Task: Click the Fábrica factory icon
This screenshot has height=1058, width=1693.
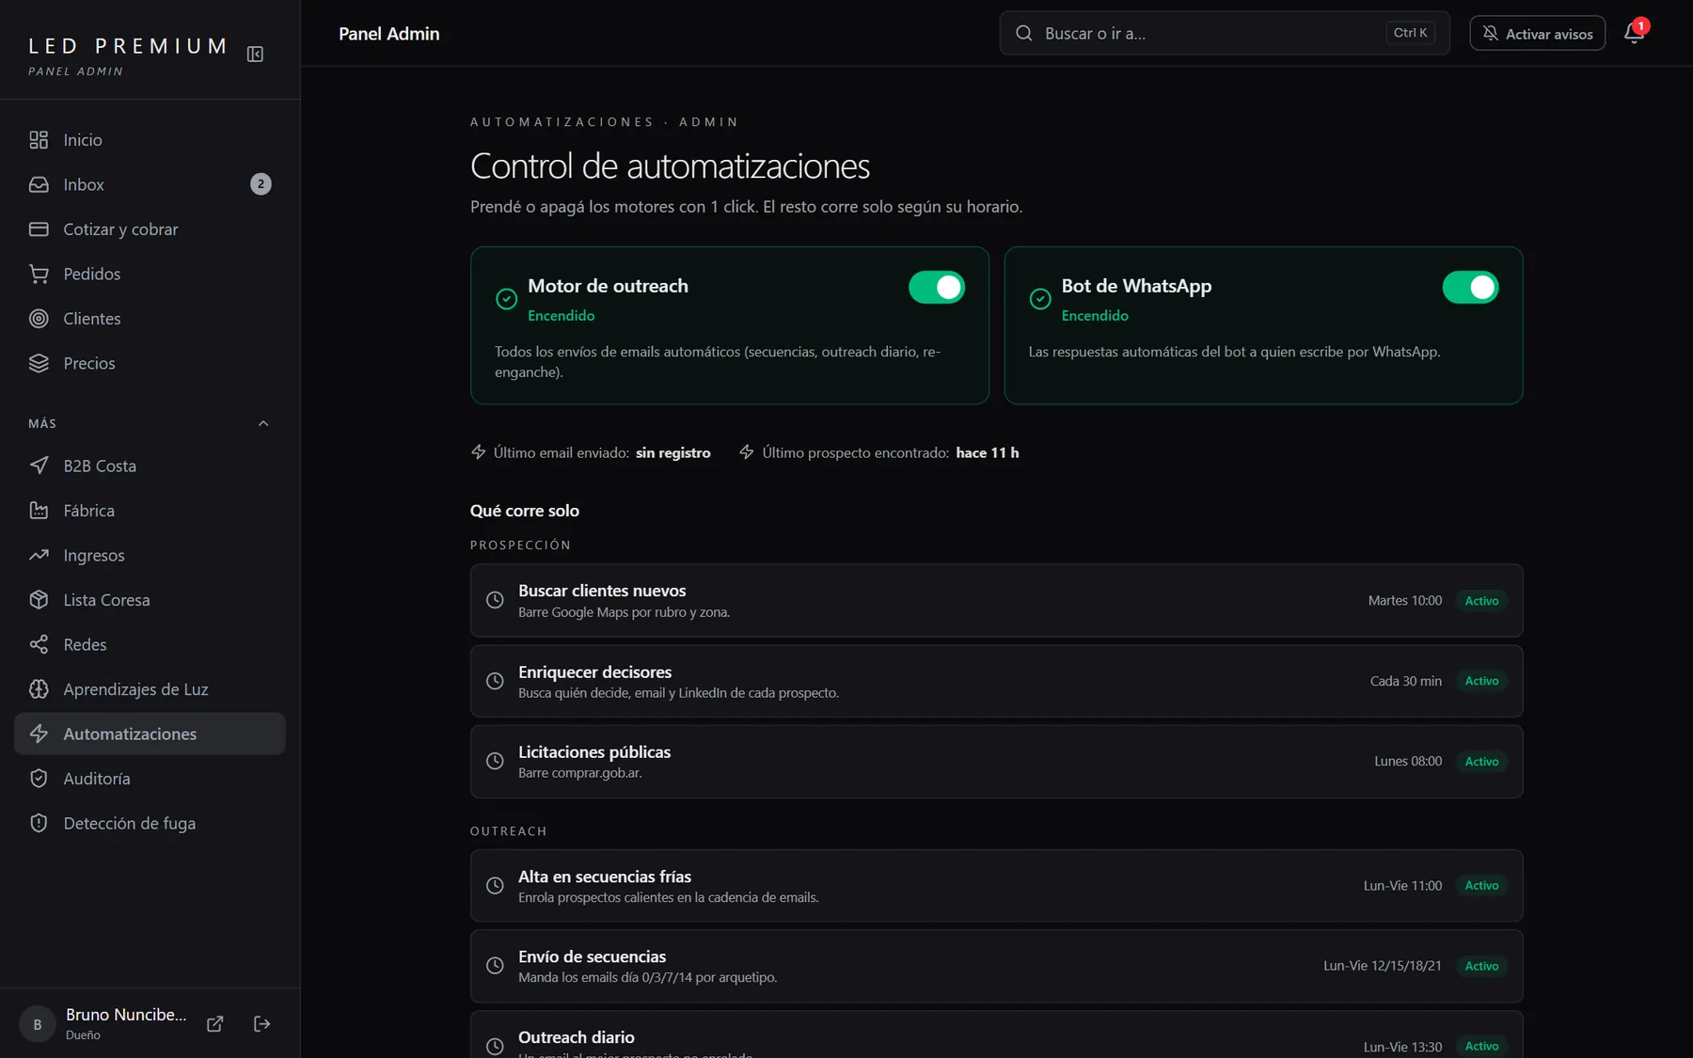Action: [x=39, y=511]
